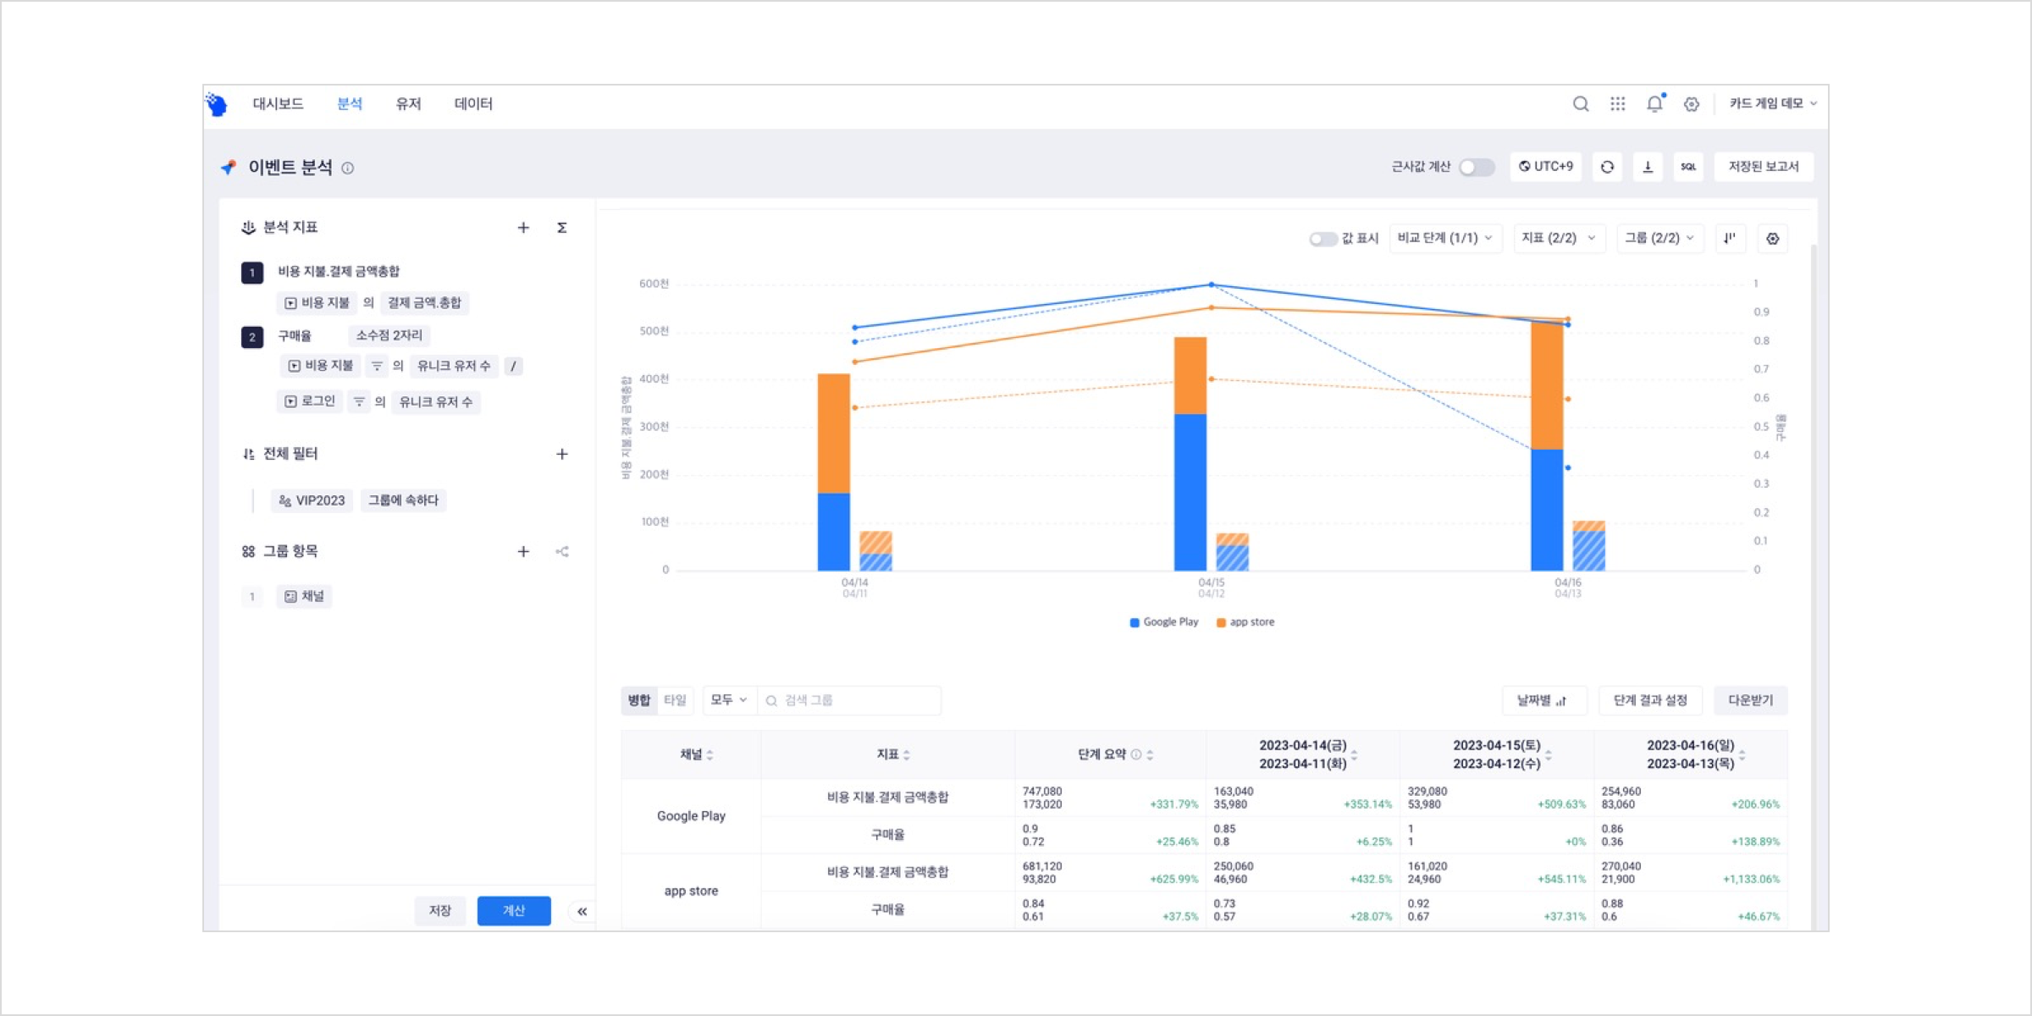Click the SQL icon button
The image size is (2032, 1016).
(1688, 167)
